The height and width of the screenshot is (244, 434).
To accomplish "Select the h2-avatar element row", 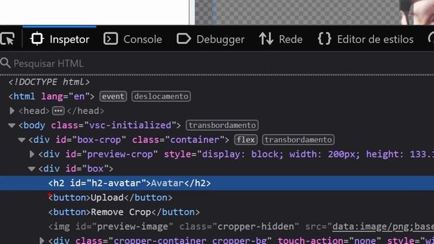I will (217, 183).
